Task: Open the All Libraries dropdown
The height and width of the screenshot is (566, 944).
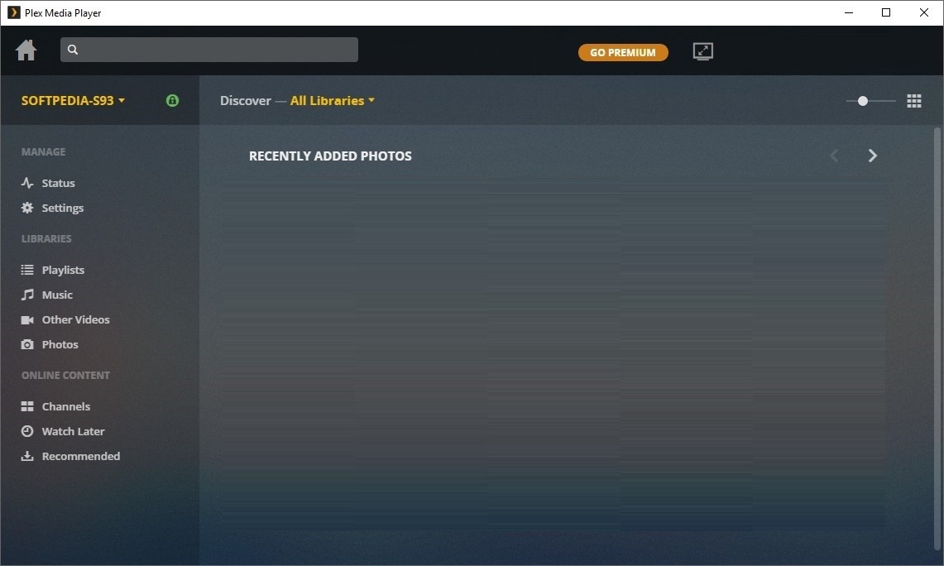Action: (x=331, y=100)
